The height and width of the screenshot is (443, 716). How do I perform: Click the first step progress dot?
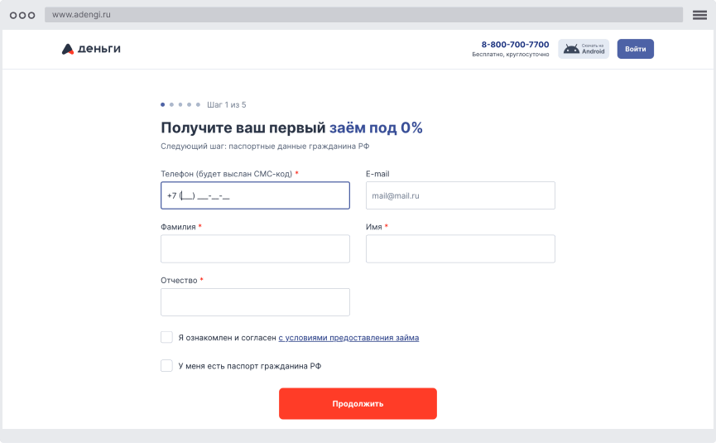(163, 105)
